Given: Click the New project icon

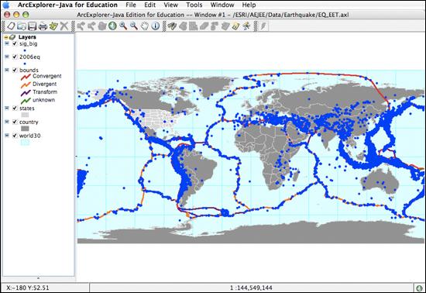Looking at the screenshot, I should 11,26.
